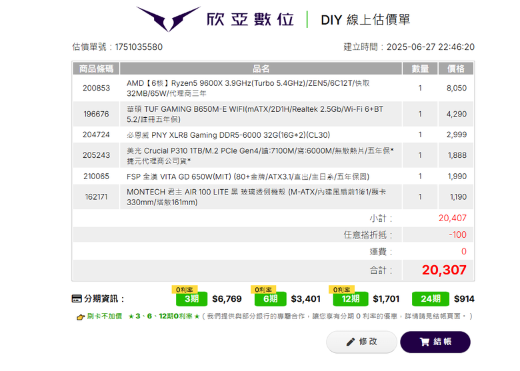Click the discount value -100

click(457, 234)
